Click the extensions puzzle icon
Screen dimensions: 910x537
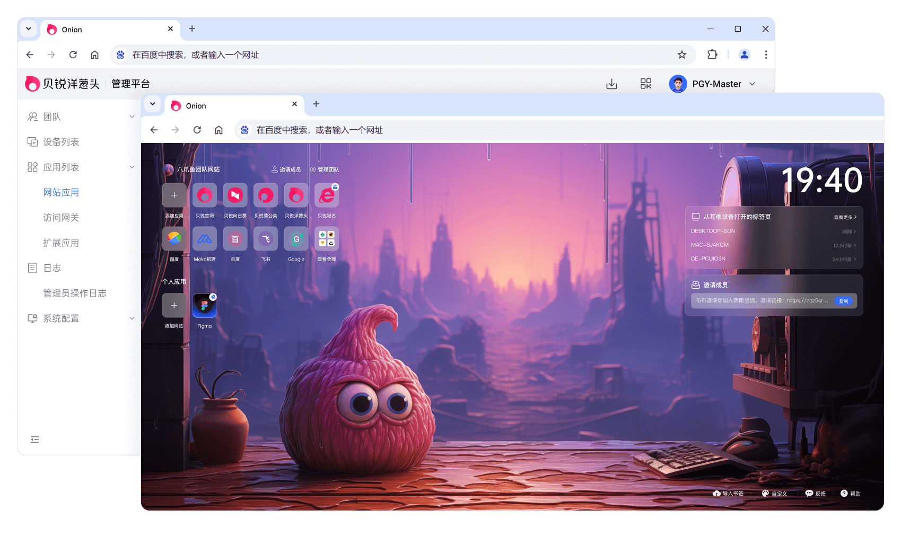click(712, 55)
